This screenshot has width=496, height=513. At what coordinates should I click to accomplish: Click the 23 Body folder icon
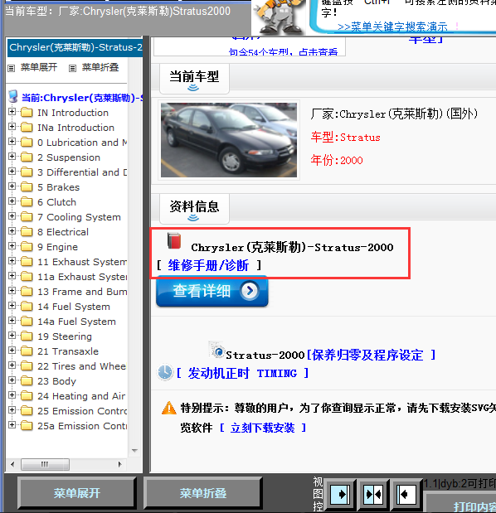pos(27,381)
